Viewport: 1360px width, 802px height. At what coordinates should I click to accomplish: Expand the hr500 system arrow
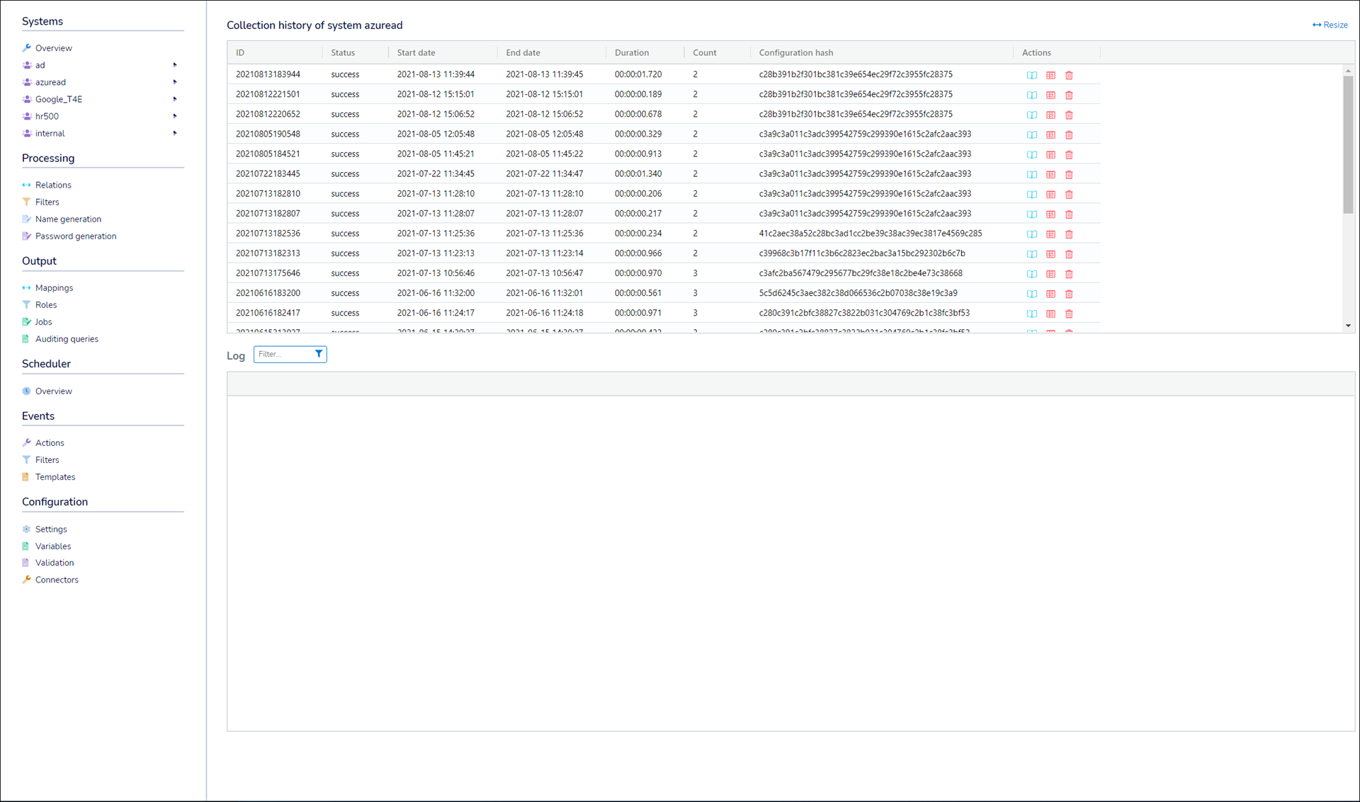click(175, 116)
